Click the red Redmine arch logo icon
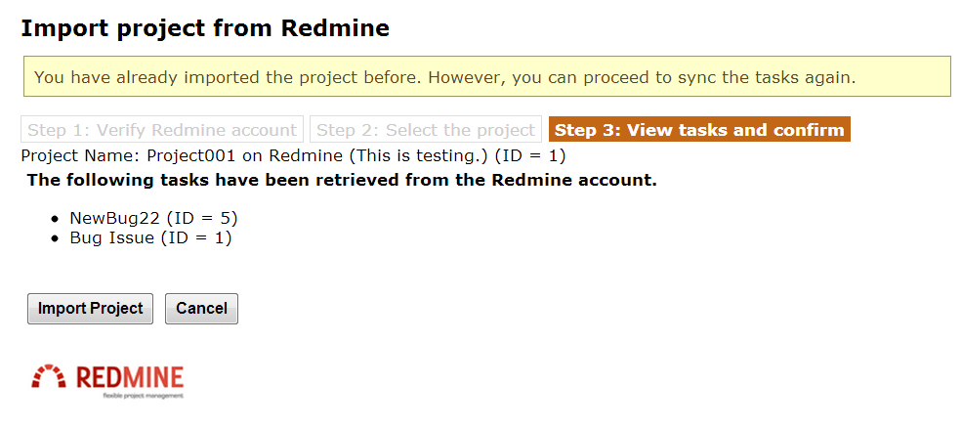The image size is (962, 428). 49,377
